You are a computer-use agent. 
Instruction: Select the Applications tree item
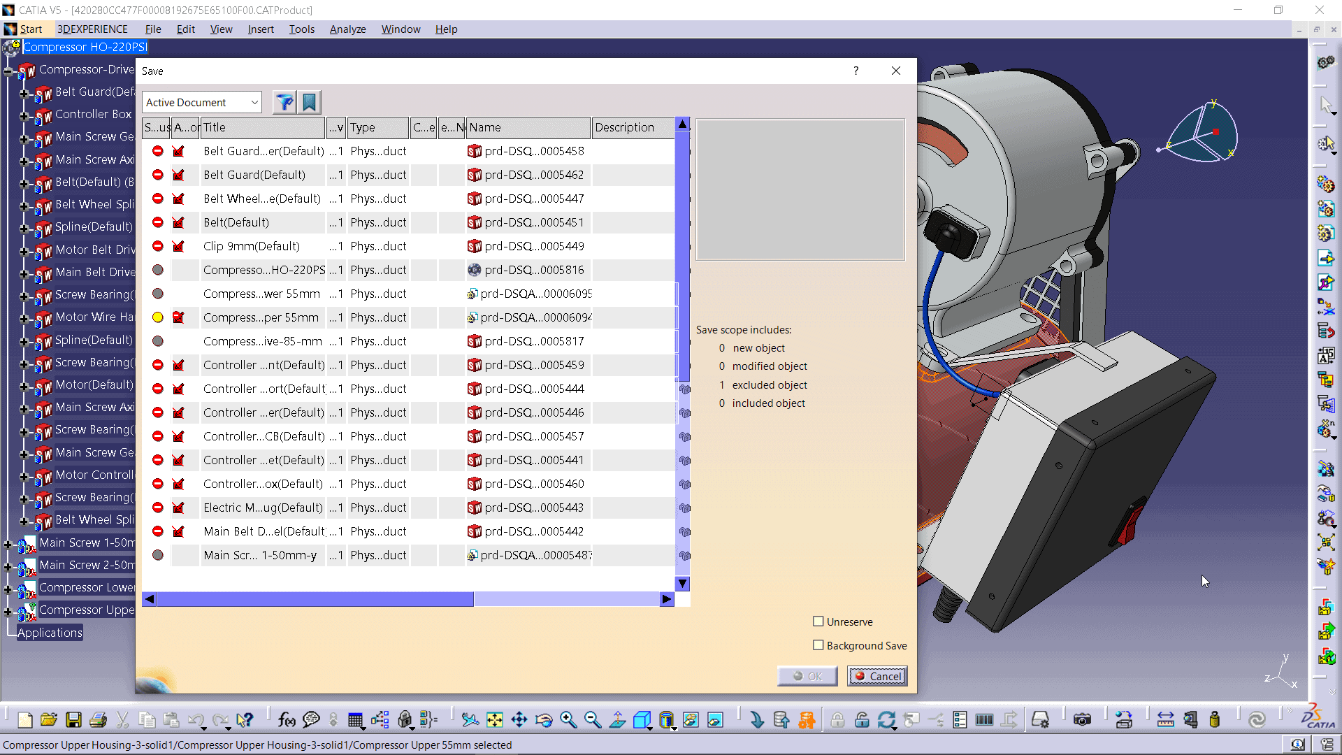(50, 633)
